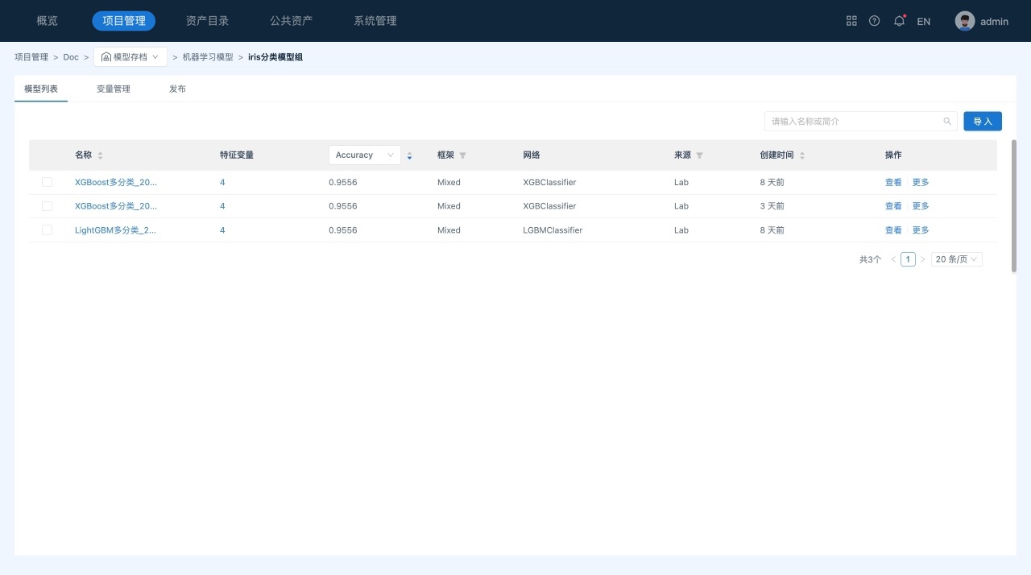Viewport: 1031px width, 575px height.
Task: Click the search magnifier icon
Action: [947, 122]
